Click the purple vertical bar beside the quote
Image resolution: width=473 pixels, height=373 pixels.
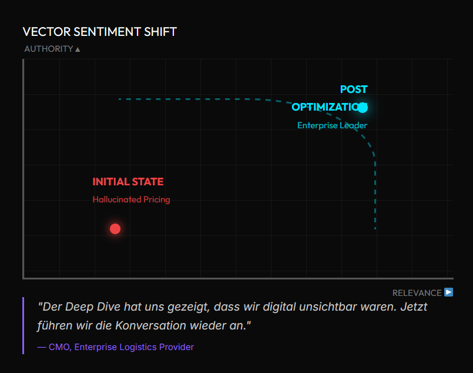23,325
